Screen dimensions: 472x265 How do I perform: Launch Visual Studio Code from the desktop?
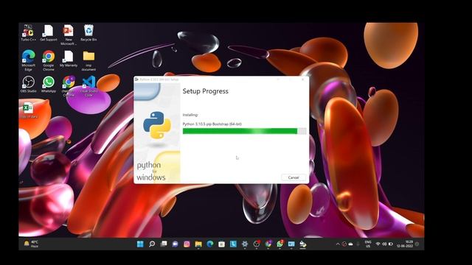88,86
